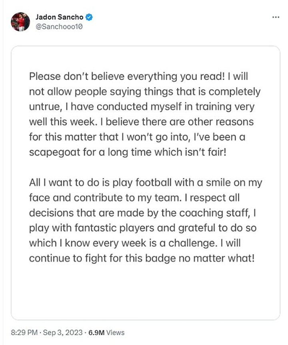The width and height of the screenshot is (288, 345).
Task: Open the @Sanchooo10 handle link
Action: (59, 27)
